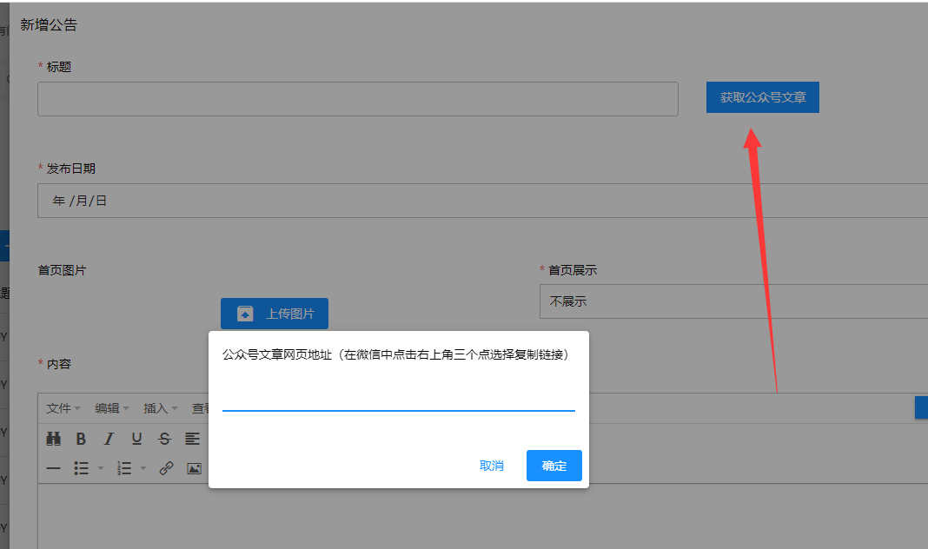The width and height of the screenshot is (928, 549).
Task: Open the 文件 menu in the editor
Action: click(63, 408)
